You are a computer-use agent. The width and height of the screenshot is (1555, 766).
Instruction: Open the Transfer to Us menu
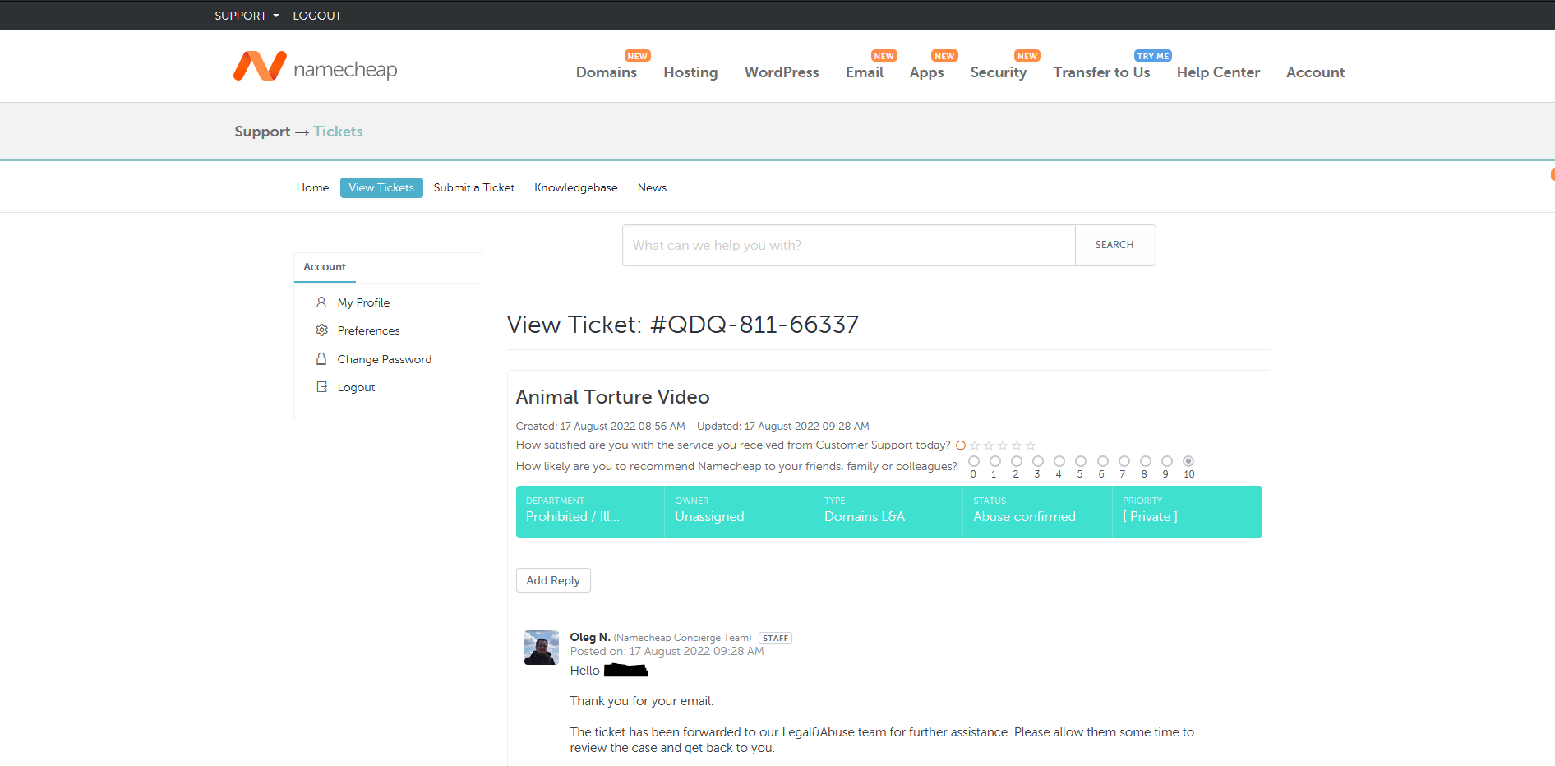point(1101,72)
